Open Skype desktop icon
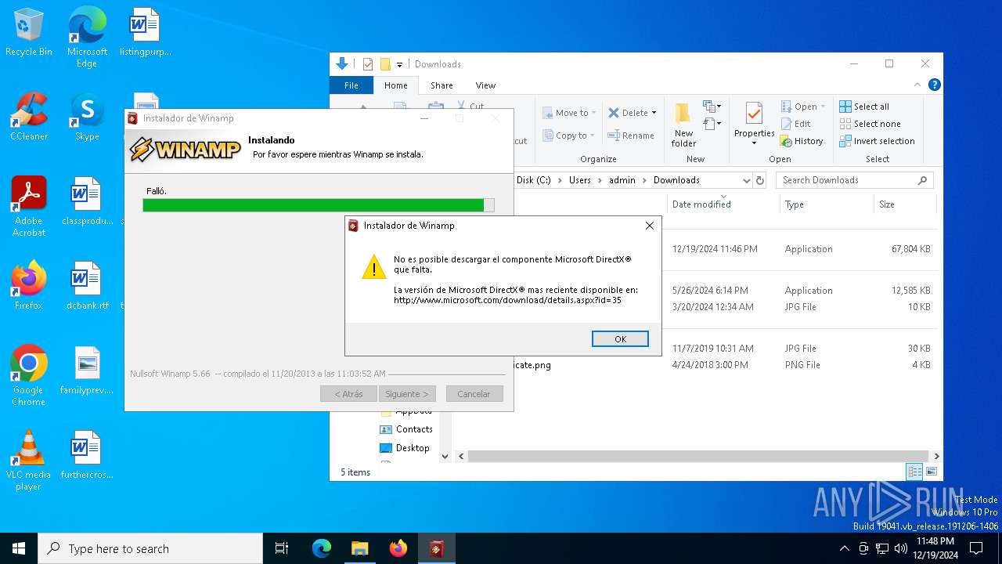The height and width of the screenshot is (564, 1002). (x=87, y=117)
